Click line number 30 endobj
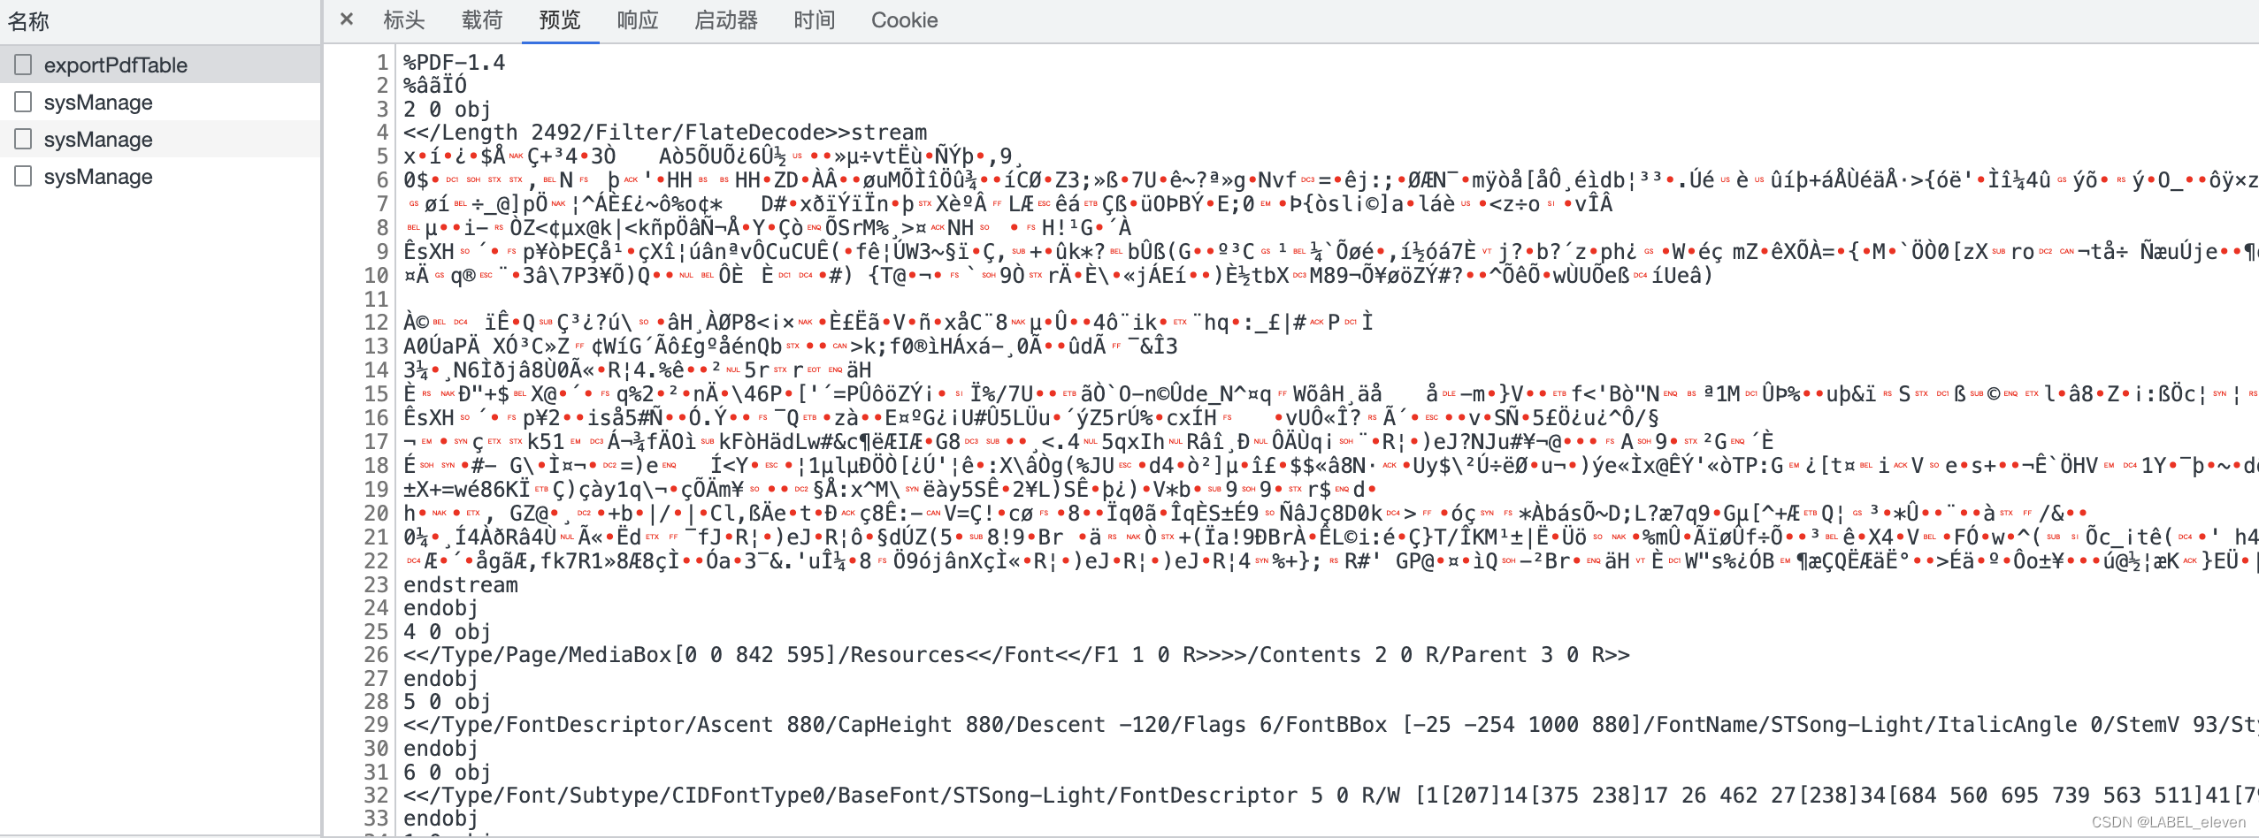This screenshot has width=2259, height=838. point(440,749)
